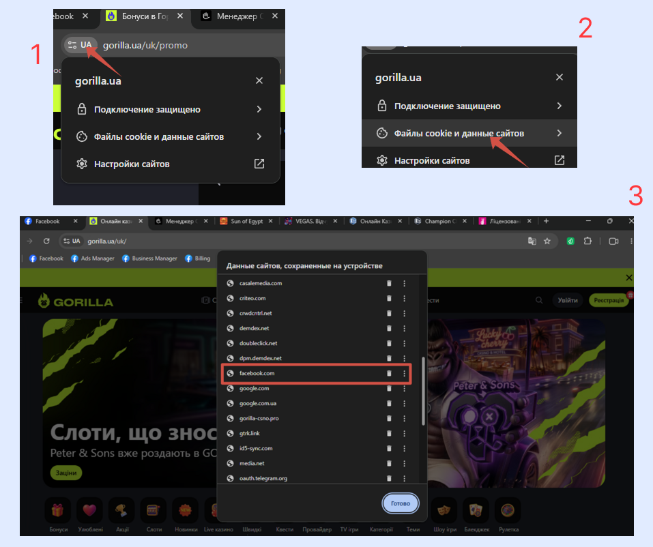653x547 pixels.
Task: Open the Billing bookmark
Action: [198, 258]
